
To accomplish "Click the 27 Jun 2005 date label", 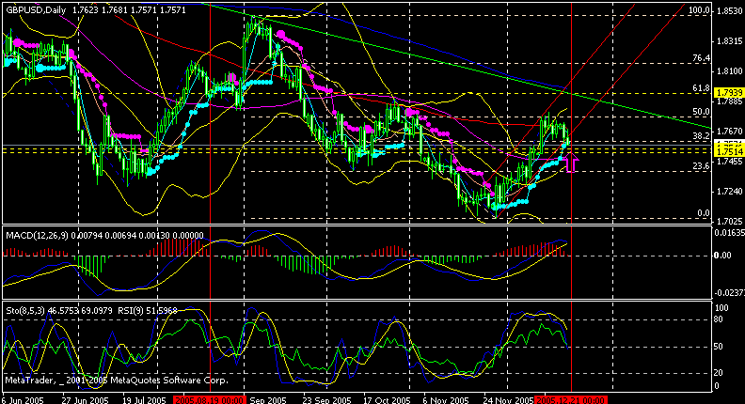I will [86, 400].
